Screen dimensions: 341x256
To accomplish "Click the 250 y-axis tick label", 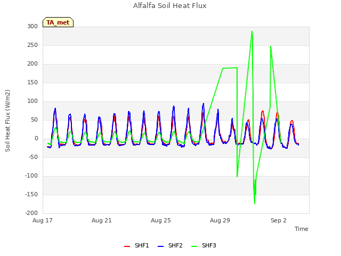I will point(33,45).
